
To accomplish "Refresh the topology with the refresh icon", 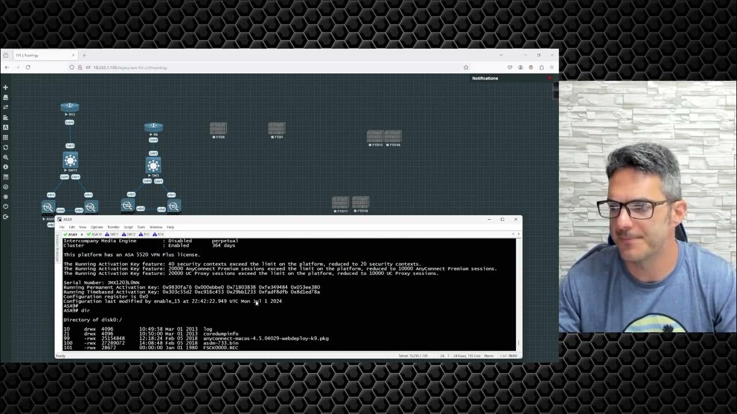I will tap(6, 147).
